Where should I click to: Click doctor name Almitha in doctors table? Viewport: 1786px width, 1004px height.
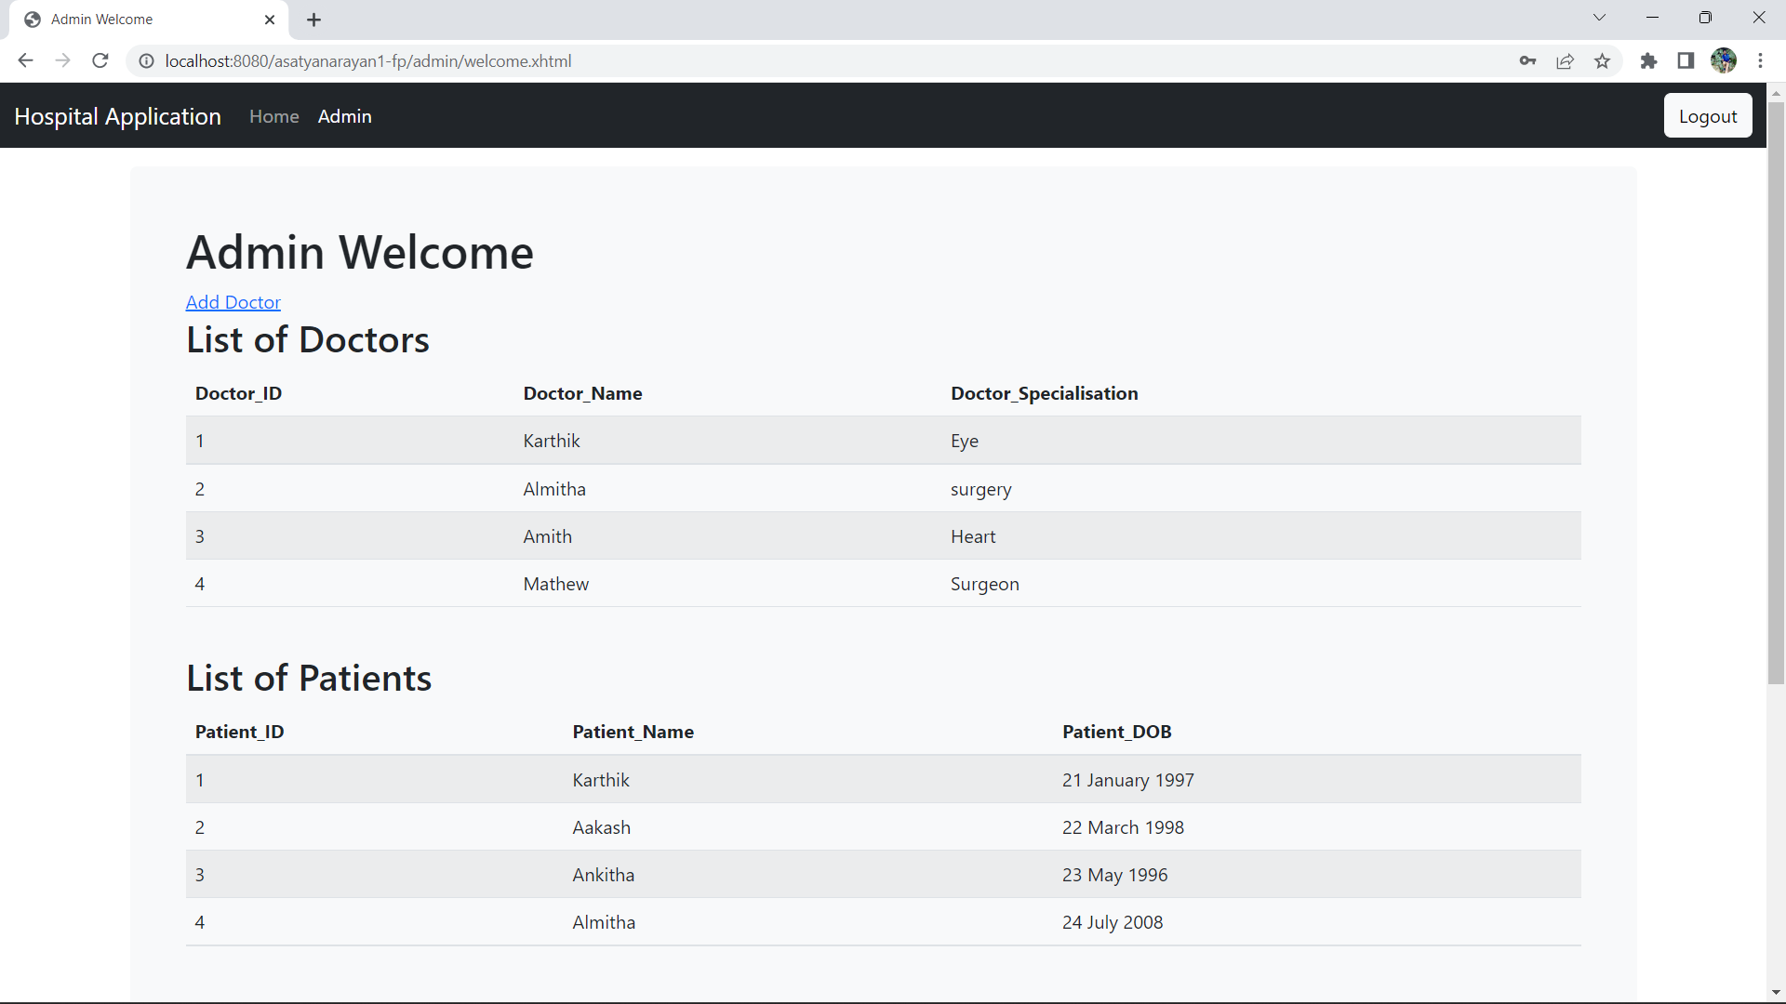pyautogui.click(x=554, y=489)
